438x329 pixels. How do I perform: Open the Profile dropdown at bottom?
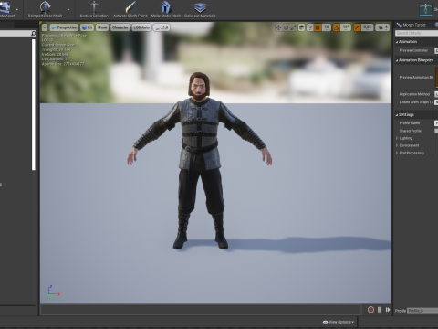pyautogui.click(x=422, y=311)
